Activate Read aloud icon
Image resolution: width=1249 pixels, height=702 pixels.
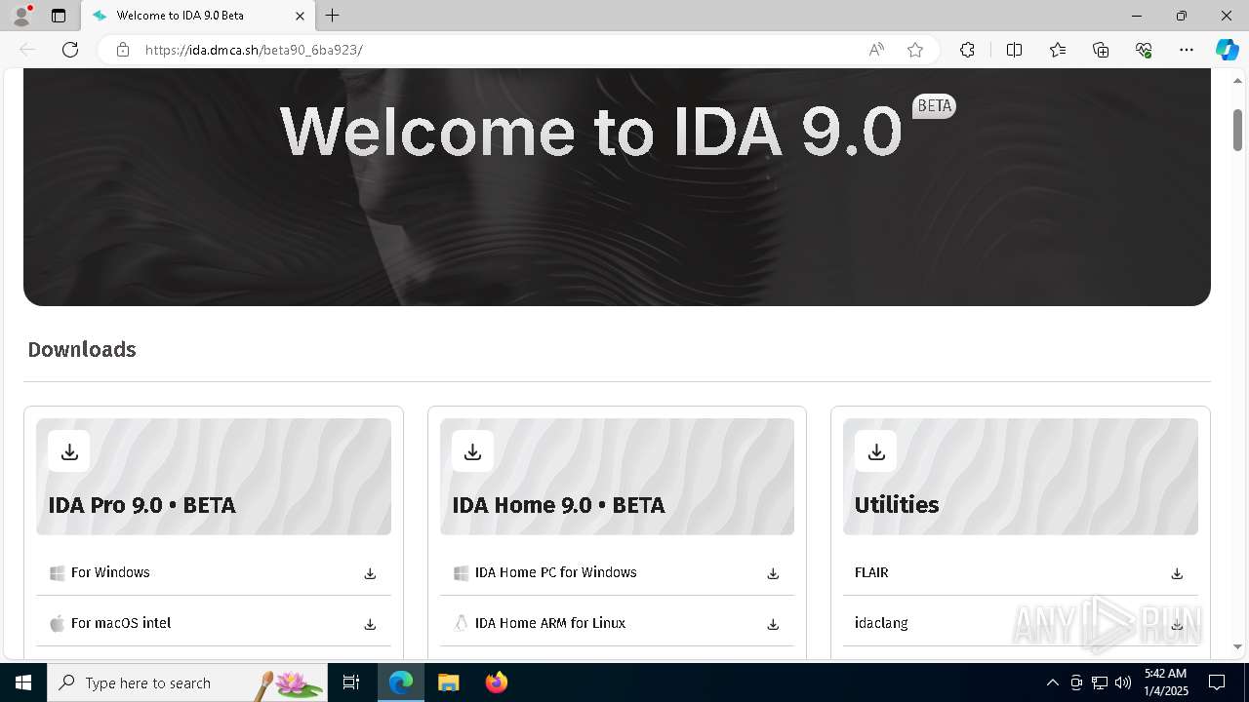click(876, 50)
